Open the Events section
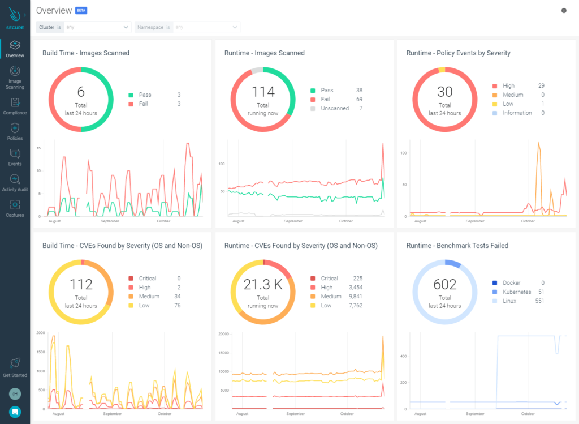Image resolution: width=579 pixels, height=424 pixels. (x=15, y=154)
